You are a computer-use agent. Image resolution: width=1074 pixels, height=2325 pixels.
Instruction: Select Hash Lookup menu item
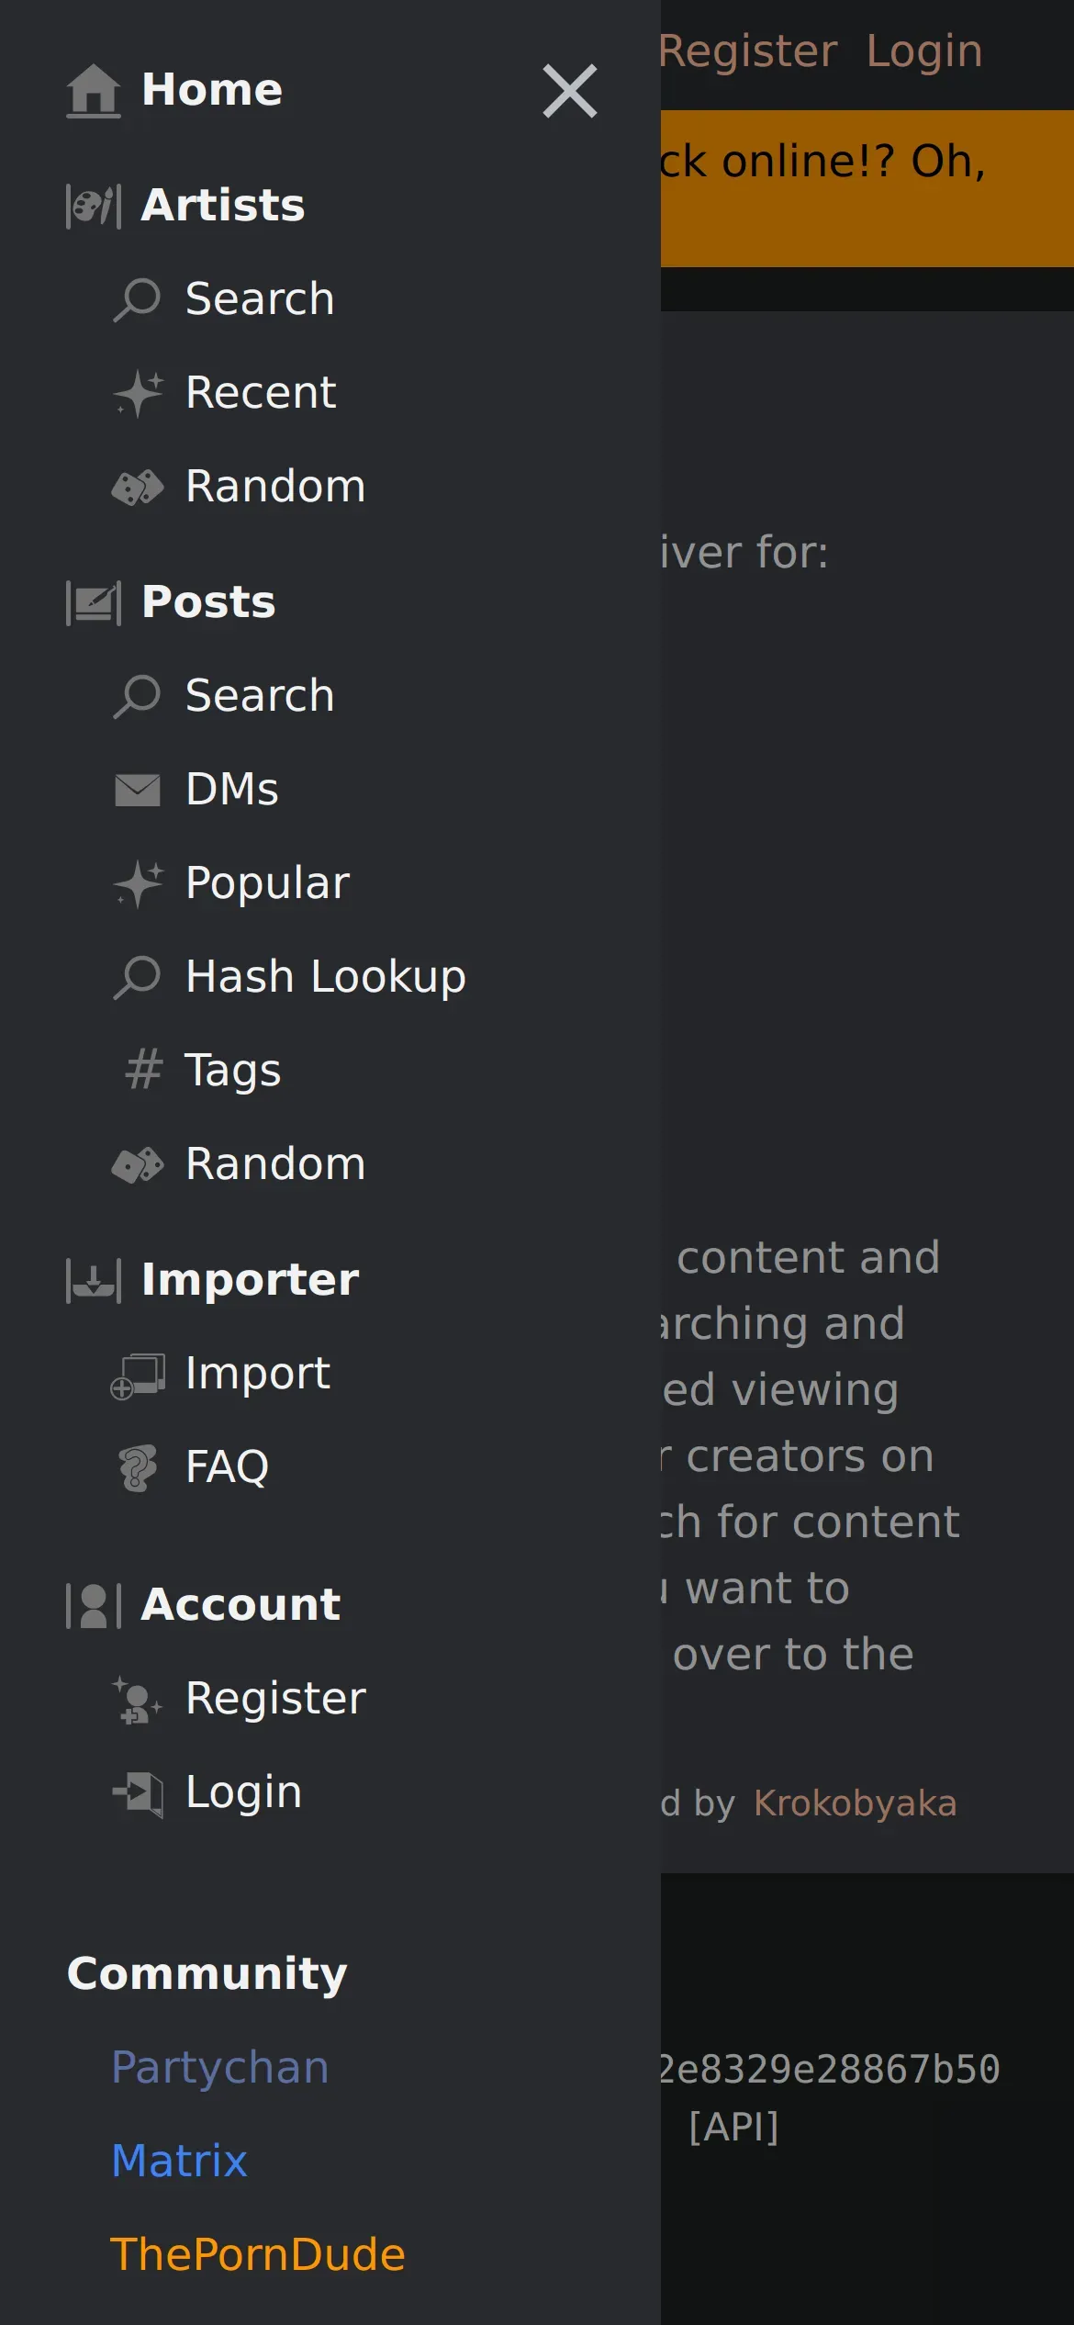tap(326, 977)
